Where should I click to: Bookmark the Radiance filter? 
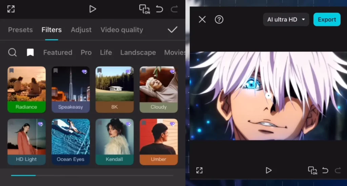12,70
